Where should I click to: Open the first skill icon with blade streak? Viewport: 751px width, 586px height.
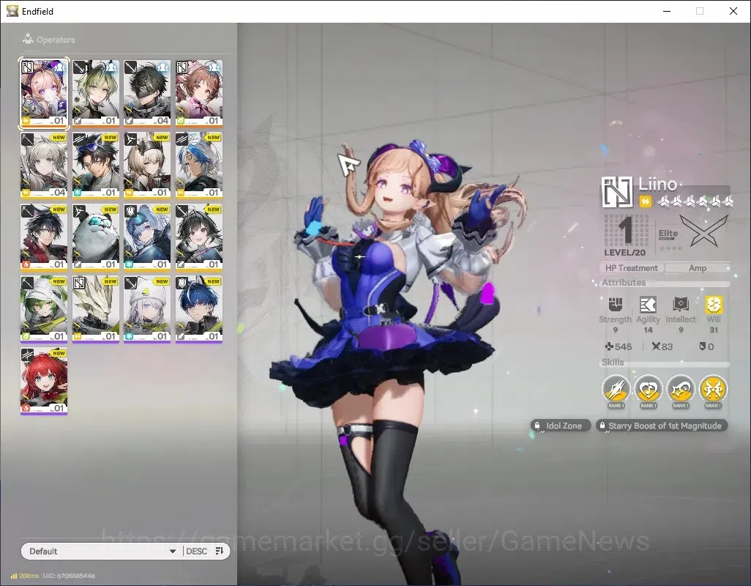point(616,389)
